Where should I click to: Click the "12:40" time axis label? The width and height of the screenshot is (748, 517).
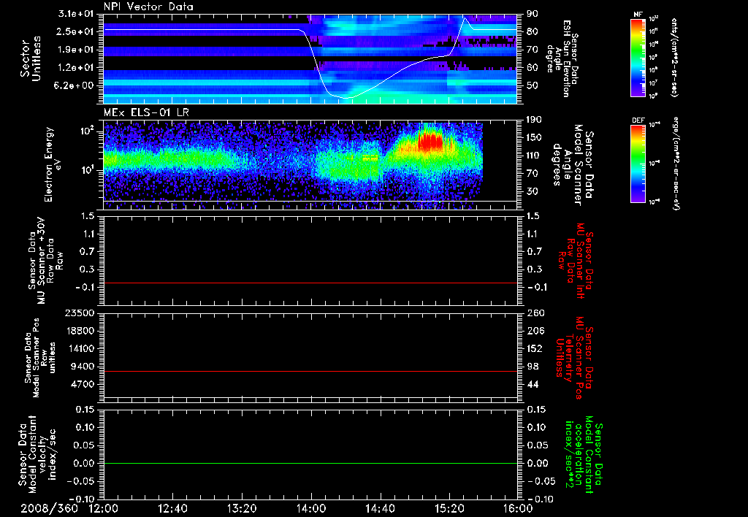(x=172, y=508)
